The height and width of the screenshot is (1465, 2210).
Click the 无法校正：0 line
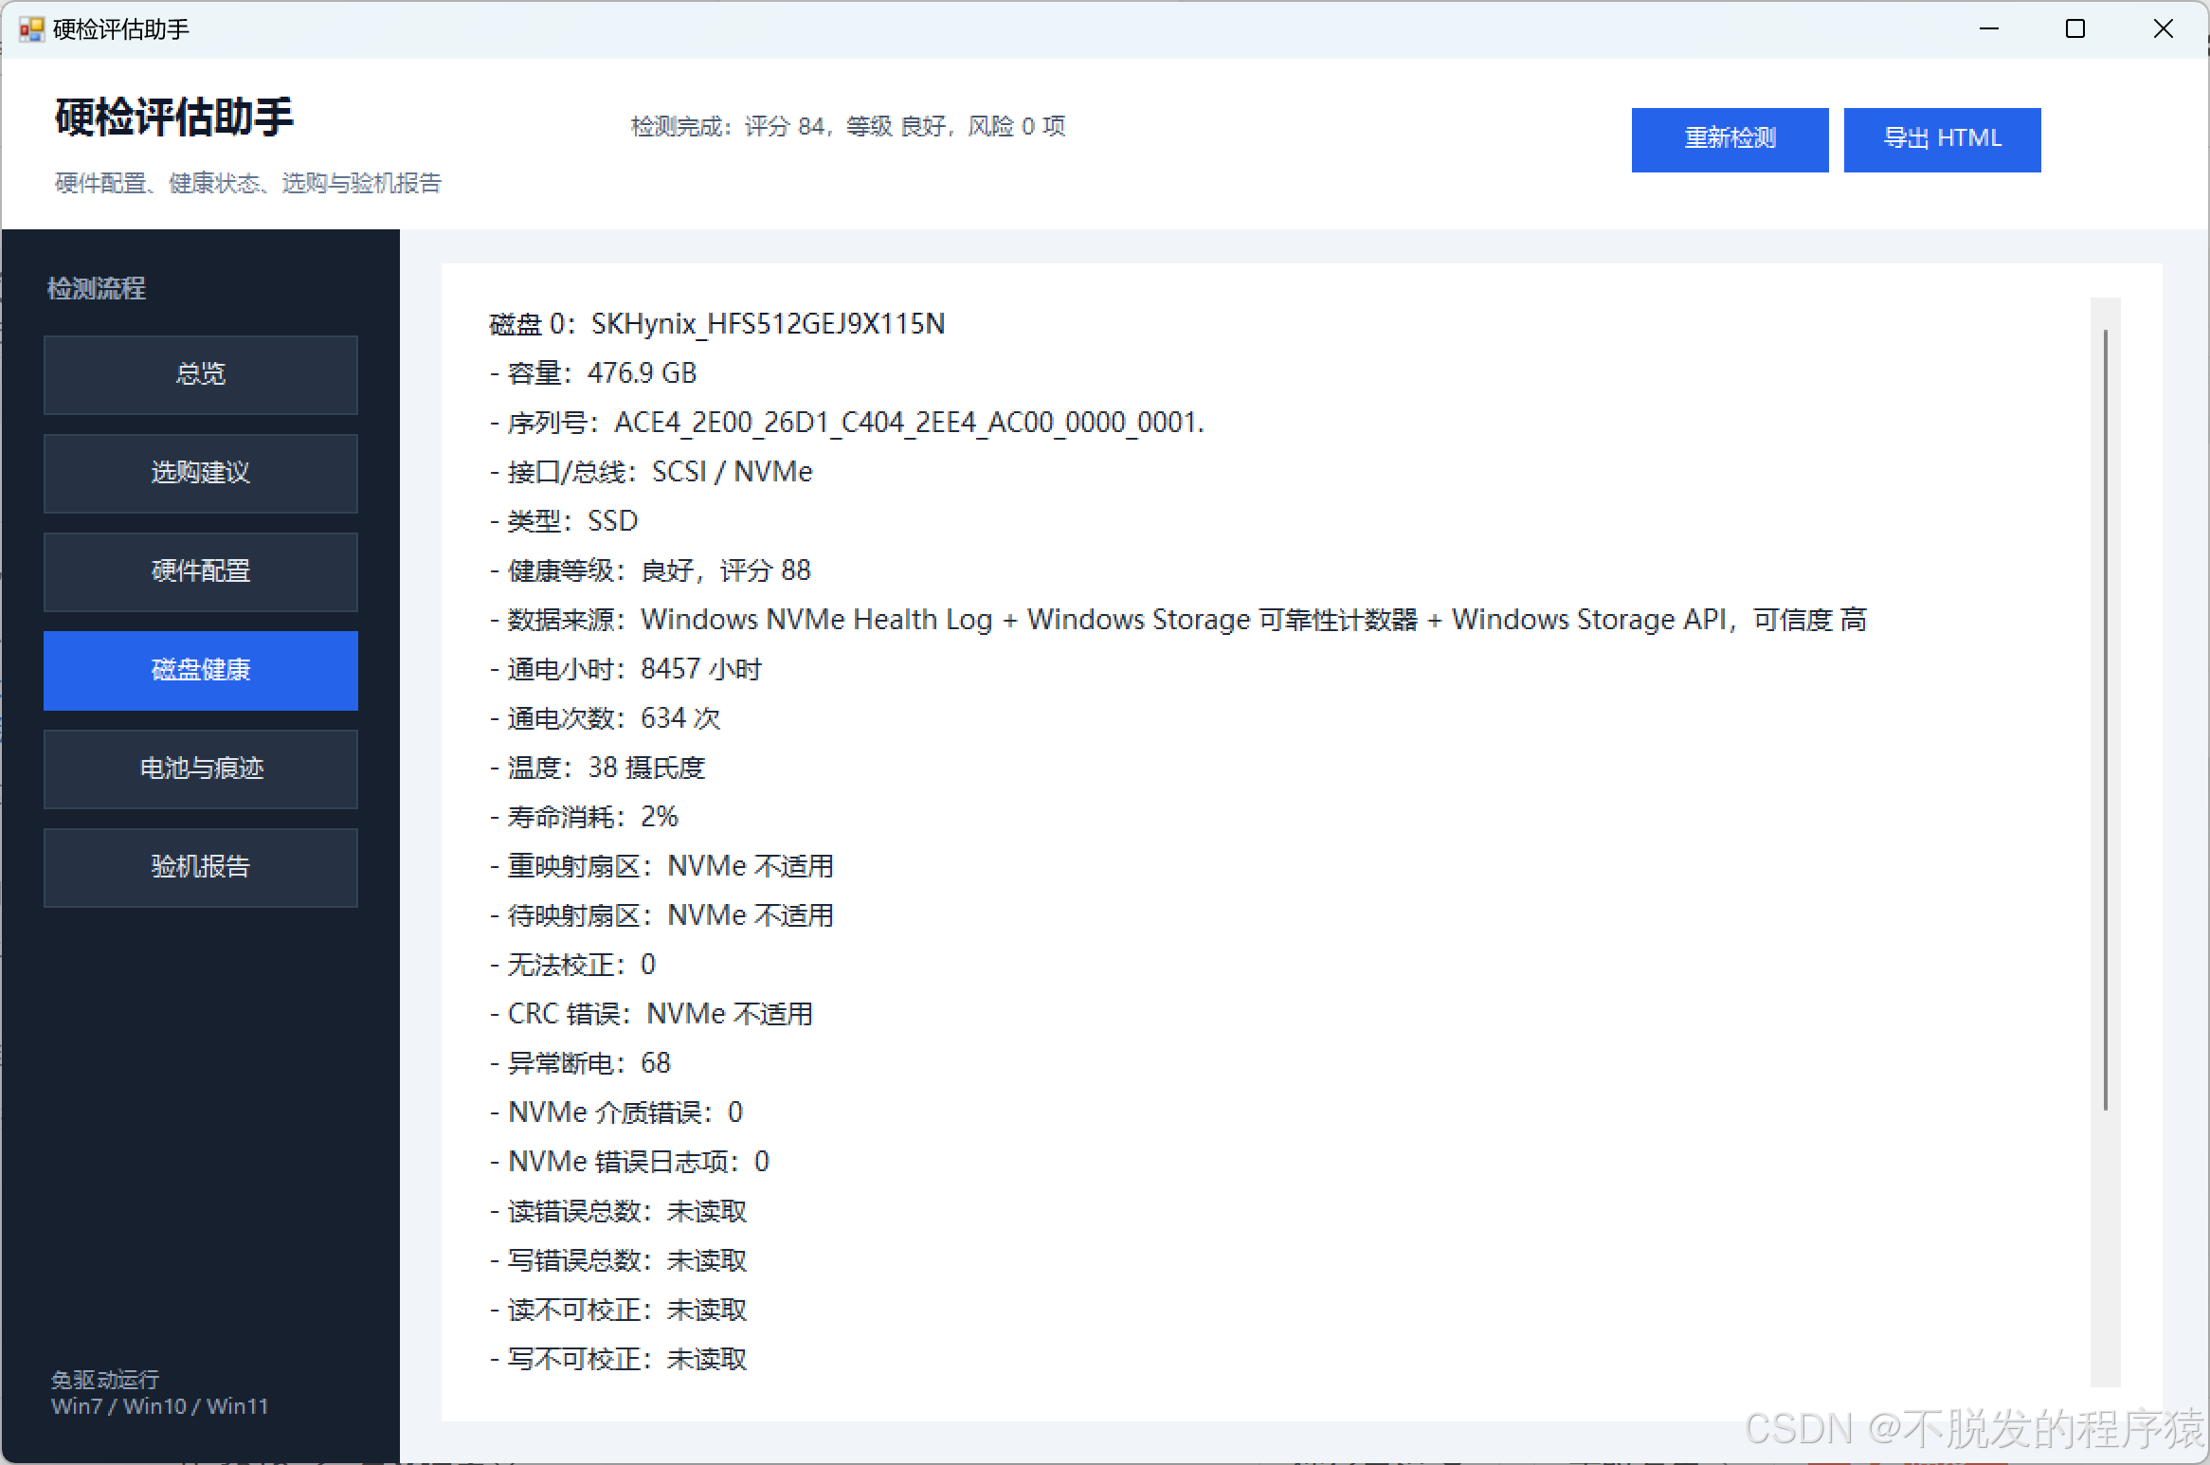pos(572,965)
